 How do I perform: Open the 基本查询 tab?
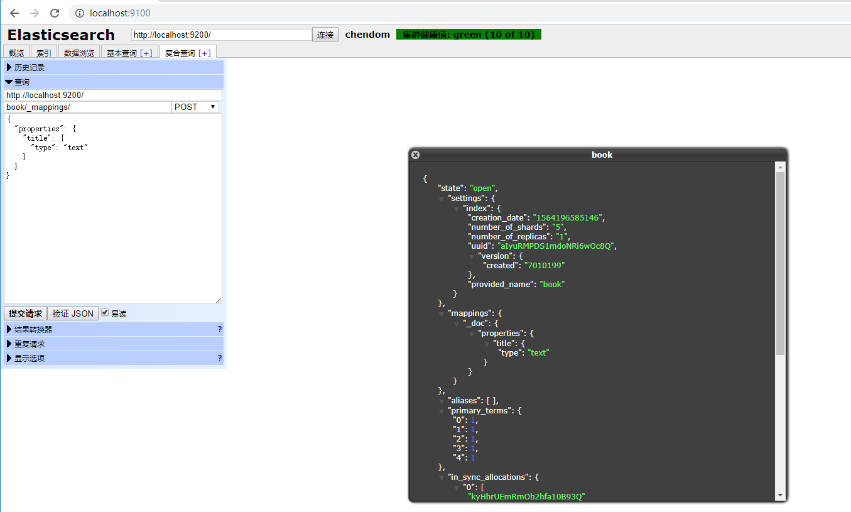tap(121, 53)
